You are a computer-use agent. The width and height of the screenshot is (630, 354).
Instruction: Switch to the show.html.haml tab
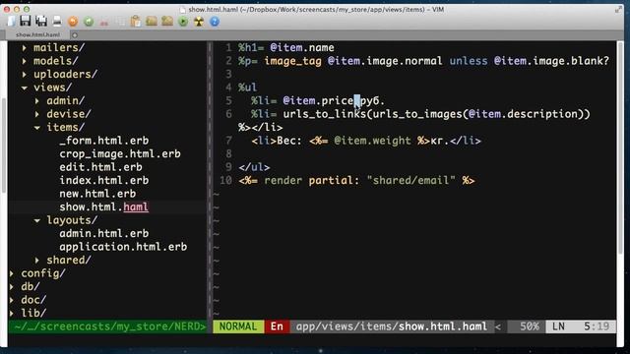[37, 35]
